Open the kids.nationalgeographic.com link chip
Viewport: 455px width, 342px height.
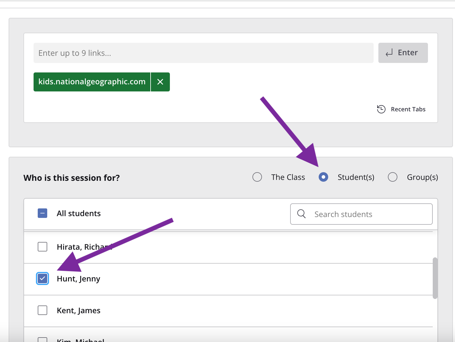(x=91, y=82)
